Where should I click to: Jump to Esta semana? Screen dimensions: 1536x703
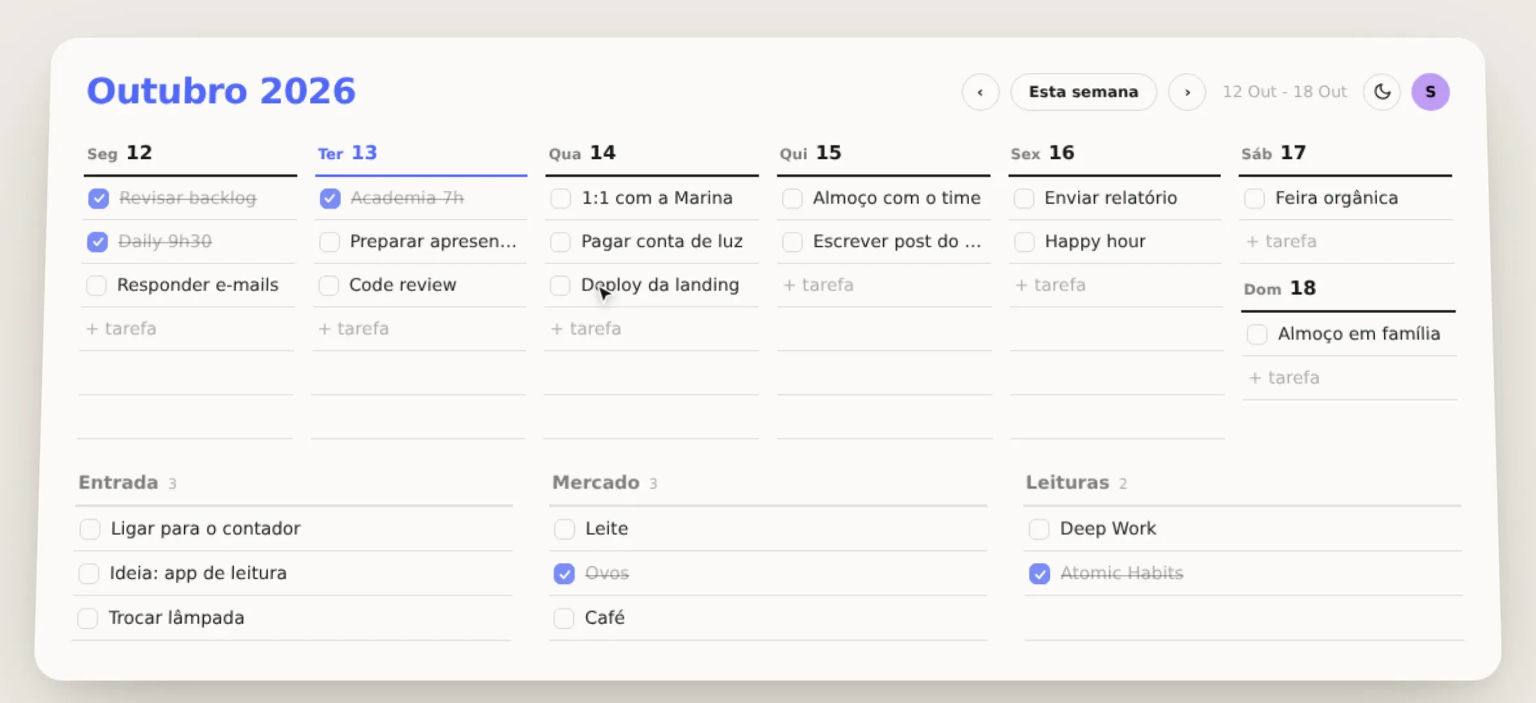click(x=1084, y=92)
